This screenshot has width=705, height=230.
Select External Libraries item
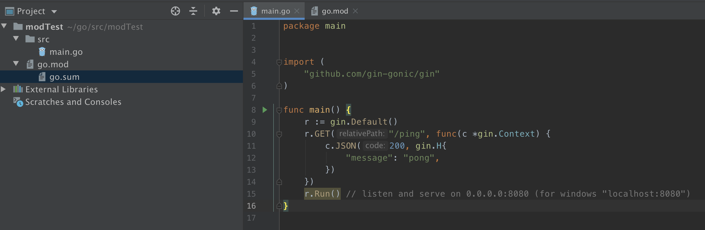[61, 89]
